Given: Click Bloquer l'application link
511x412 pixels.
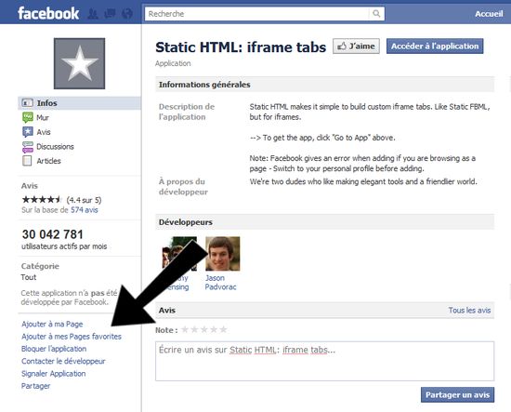Looking at the screenshot, I should coord(54,349).
